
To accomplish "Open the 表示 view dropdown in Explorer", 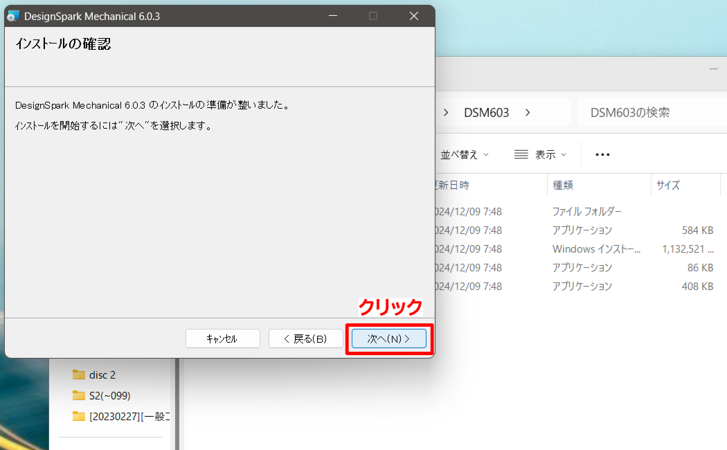I will [x=541, y=155].
